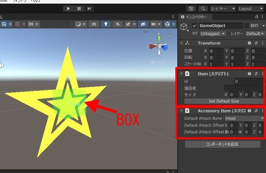Toggle the GameObject active checkbox

(x=195, y=26)
